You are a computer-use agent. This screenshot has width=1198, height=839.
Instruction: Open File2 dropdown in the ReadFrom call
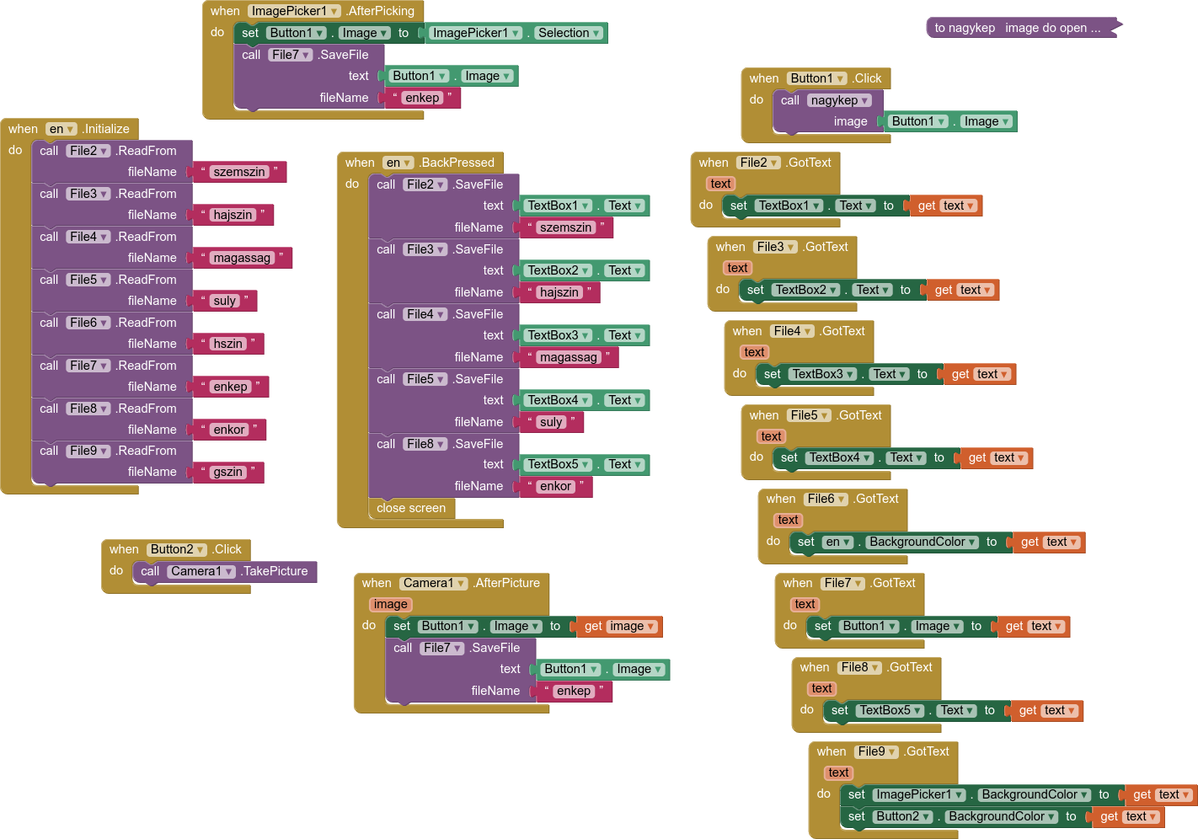[x=89, y=151]
